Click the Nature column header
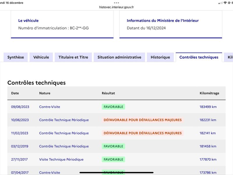Image resolution: width=233 pixels, height=175 pixels. pyautogui.click(x=45, y=93)
